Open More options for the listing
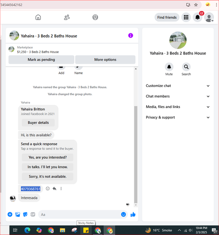Viewport: 219px width, 235px height. (105, 60)
